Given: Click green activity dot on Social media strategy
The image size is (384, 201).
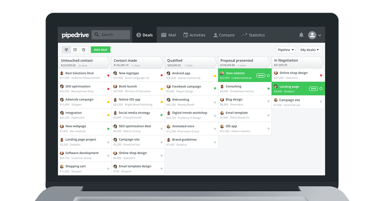Looking at the screenshot, I should tap(162, 115).
